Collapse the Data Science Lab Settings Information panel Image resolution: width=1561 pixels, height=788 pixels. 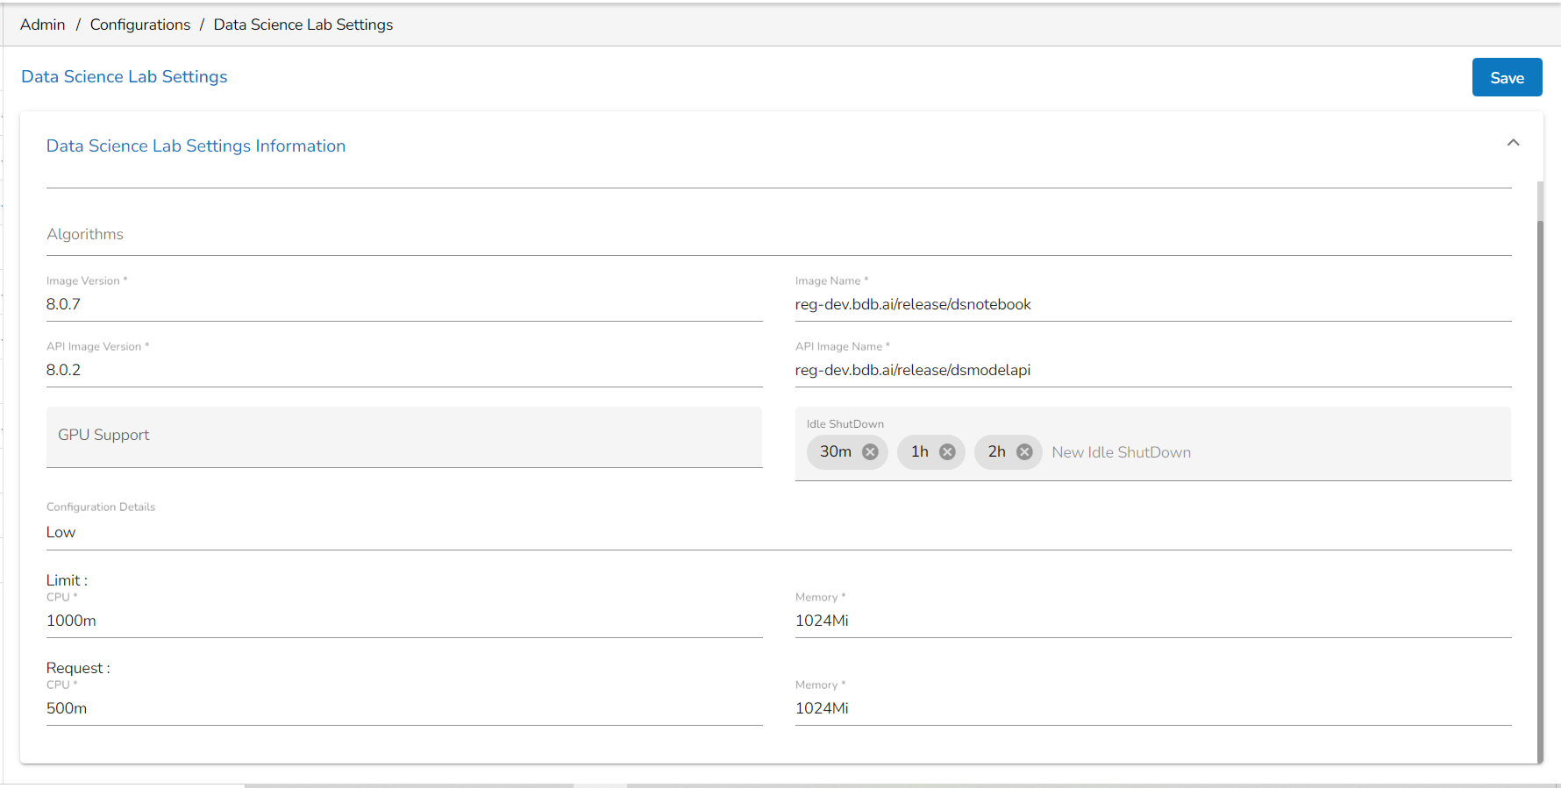click(1513, 143)
